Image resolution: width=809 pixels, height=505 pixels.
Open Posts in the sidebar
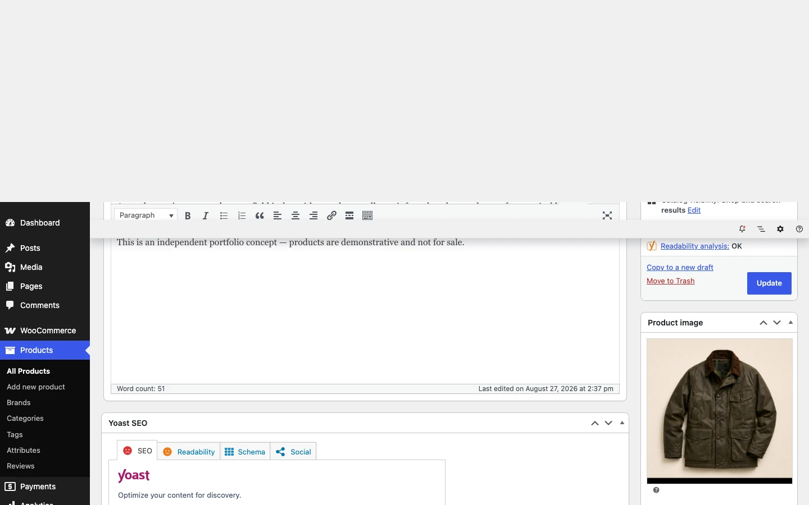[x=45, y=248]
